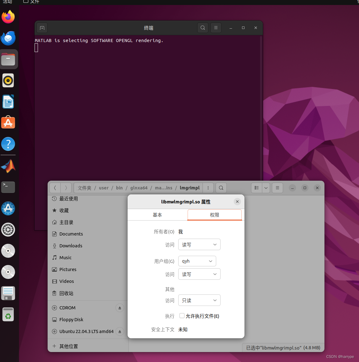The width and height of the screenshot is (359, 362).
Task: Select the 权限 tab
Action: (x=214, y=215)
